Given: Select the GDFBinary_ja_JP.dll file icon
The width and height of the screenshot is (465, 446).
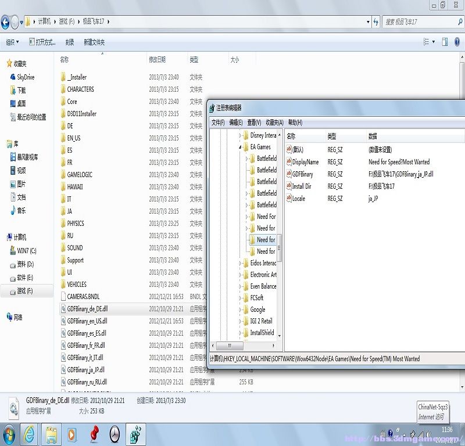Looking at the screenshot, I should (63, 370).
